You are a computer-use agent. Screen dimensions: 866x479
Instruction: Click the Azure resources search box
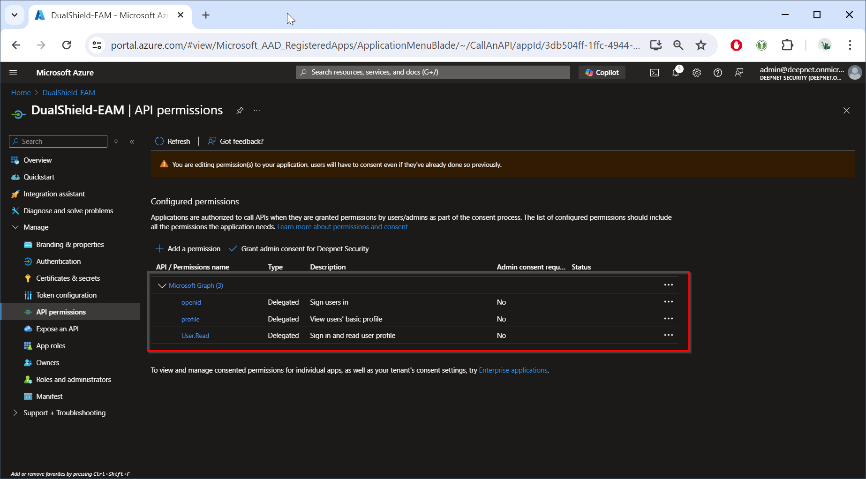(433, 72)
